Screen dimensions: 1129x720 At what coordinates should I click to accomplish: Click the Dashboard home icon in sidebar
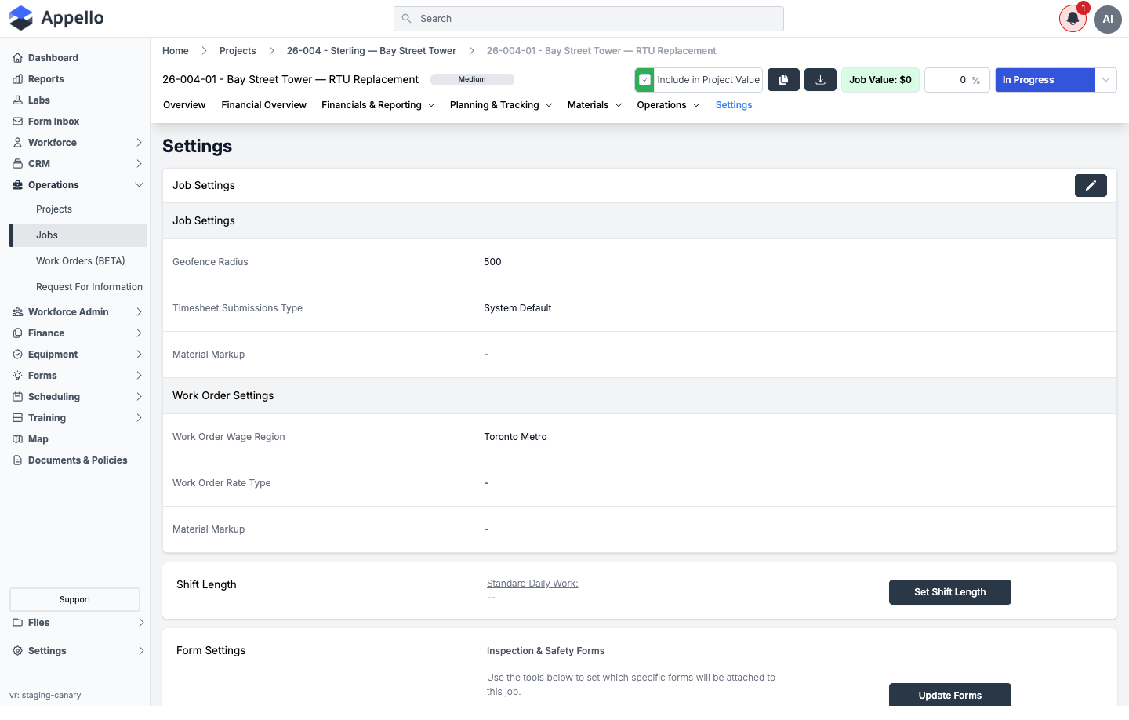click(17, 58)
